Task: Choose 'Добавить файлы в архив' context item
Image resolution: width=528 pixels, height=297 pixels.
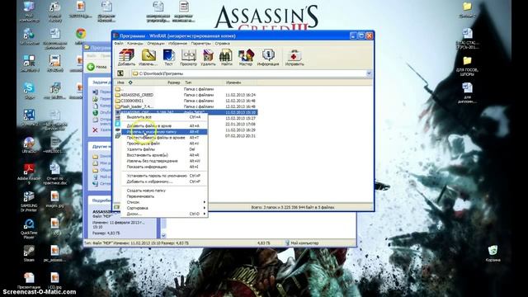Action: (x=164, y=126)
